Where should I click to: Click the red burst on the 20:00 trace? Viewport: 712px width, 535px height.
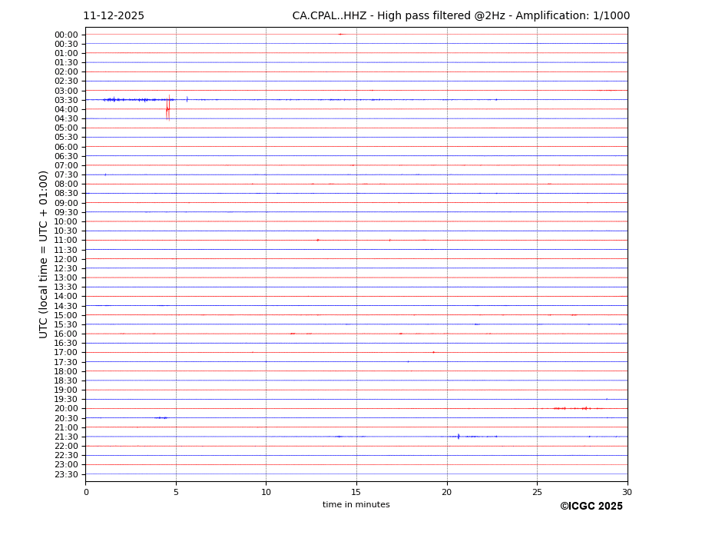pos(570,408)
